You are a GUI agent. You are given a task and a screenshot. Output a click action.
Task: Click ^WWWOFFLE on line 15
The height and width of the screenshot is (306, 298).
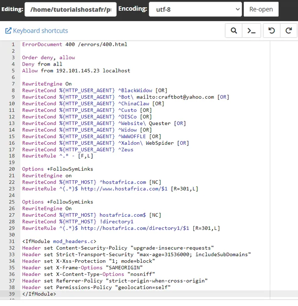[132, 136]
